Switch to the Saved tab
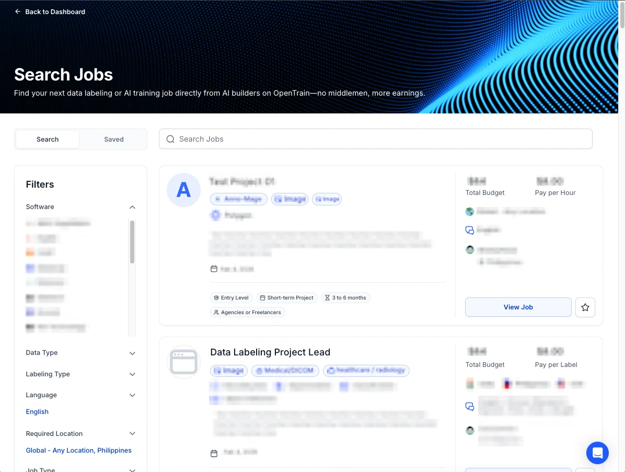625x472 pixels. pyautogui.click(x=113, y=139)
